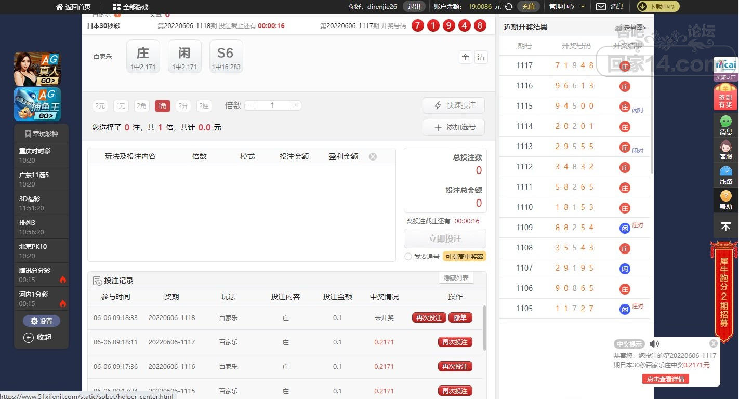
Task: Collapse the sidebar with 收起
Action: [x=38, y=338]
